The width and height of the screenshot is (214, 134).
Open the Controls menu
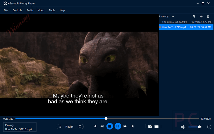pos(17,10)
